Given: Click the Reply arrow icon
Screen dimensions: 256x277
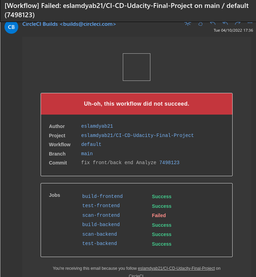Looking at the screenshot, I should [213, 23].
